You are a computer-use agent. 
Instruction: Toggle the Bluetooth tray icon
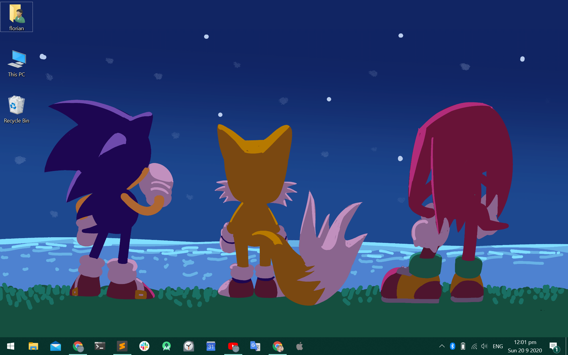pos(452,346)
